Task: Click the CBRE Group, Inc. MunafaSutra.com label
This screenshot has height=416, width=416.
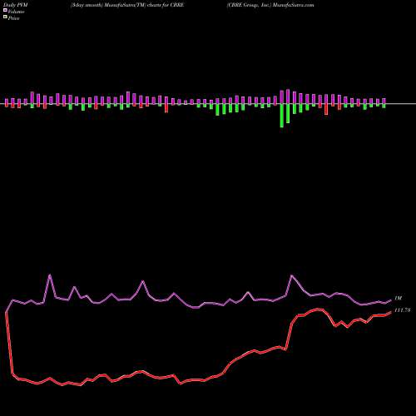Action: point(270,5)
